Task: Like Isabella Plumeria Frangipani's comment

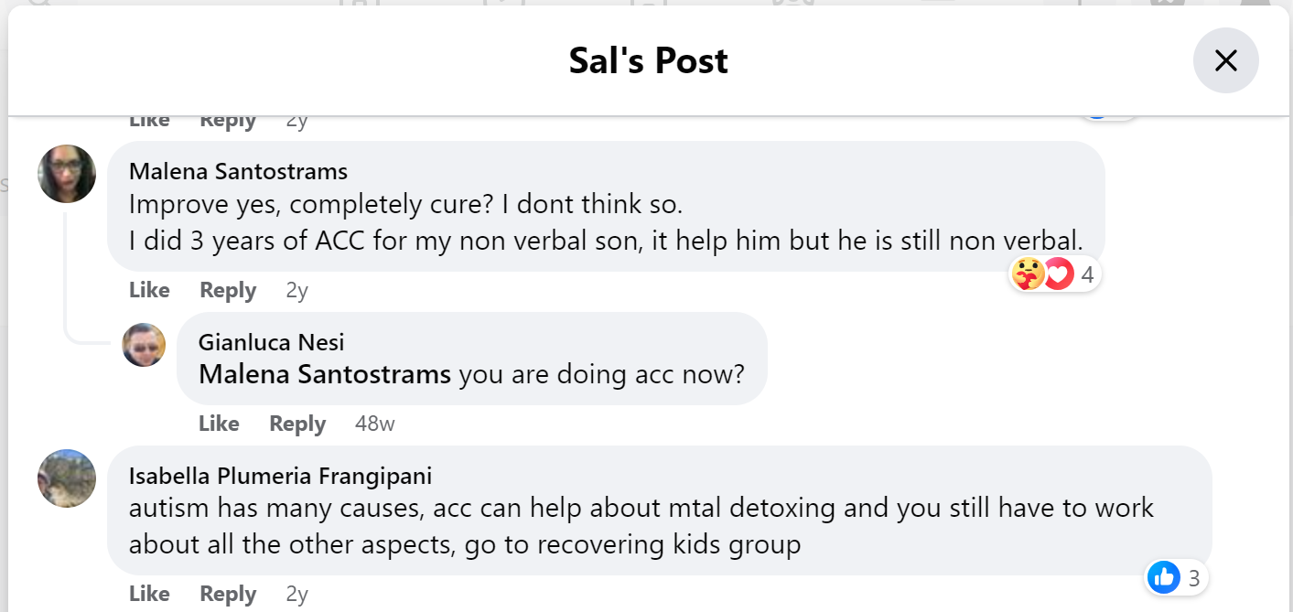Action: (x=149, y=594)
